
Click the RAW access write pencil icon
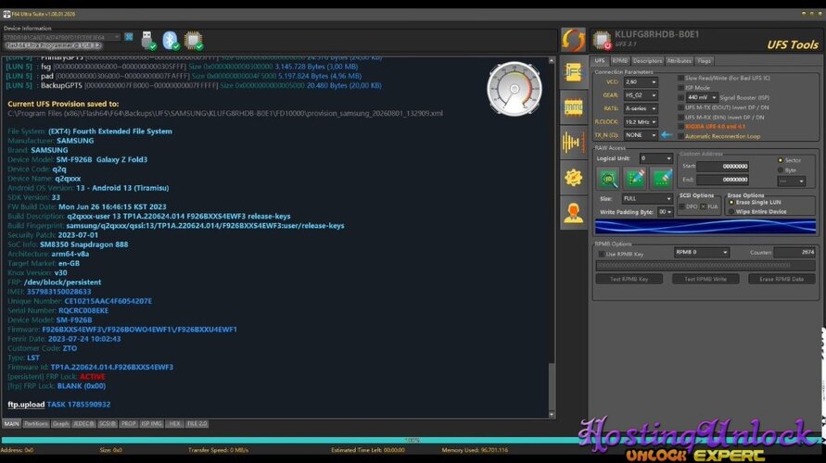coord(635,179)
